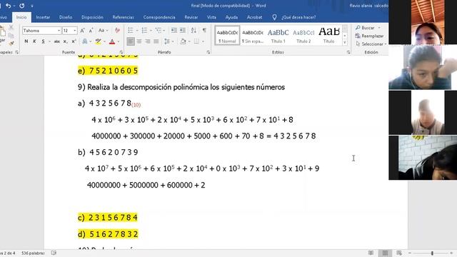Open line spacing dropdown

[x=172, y=41]
